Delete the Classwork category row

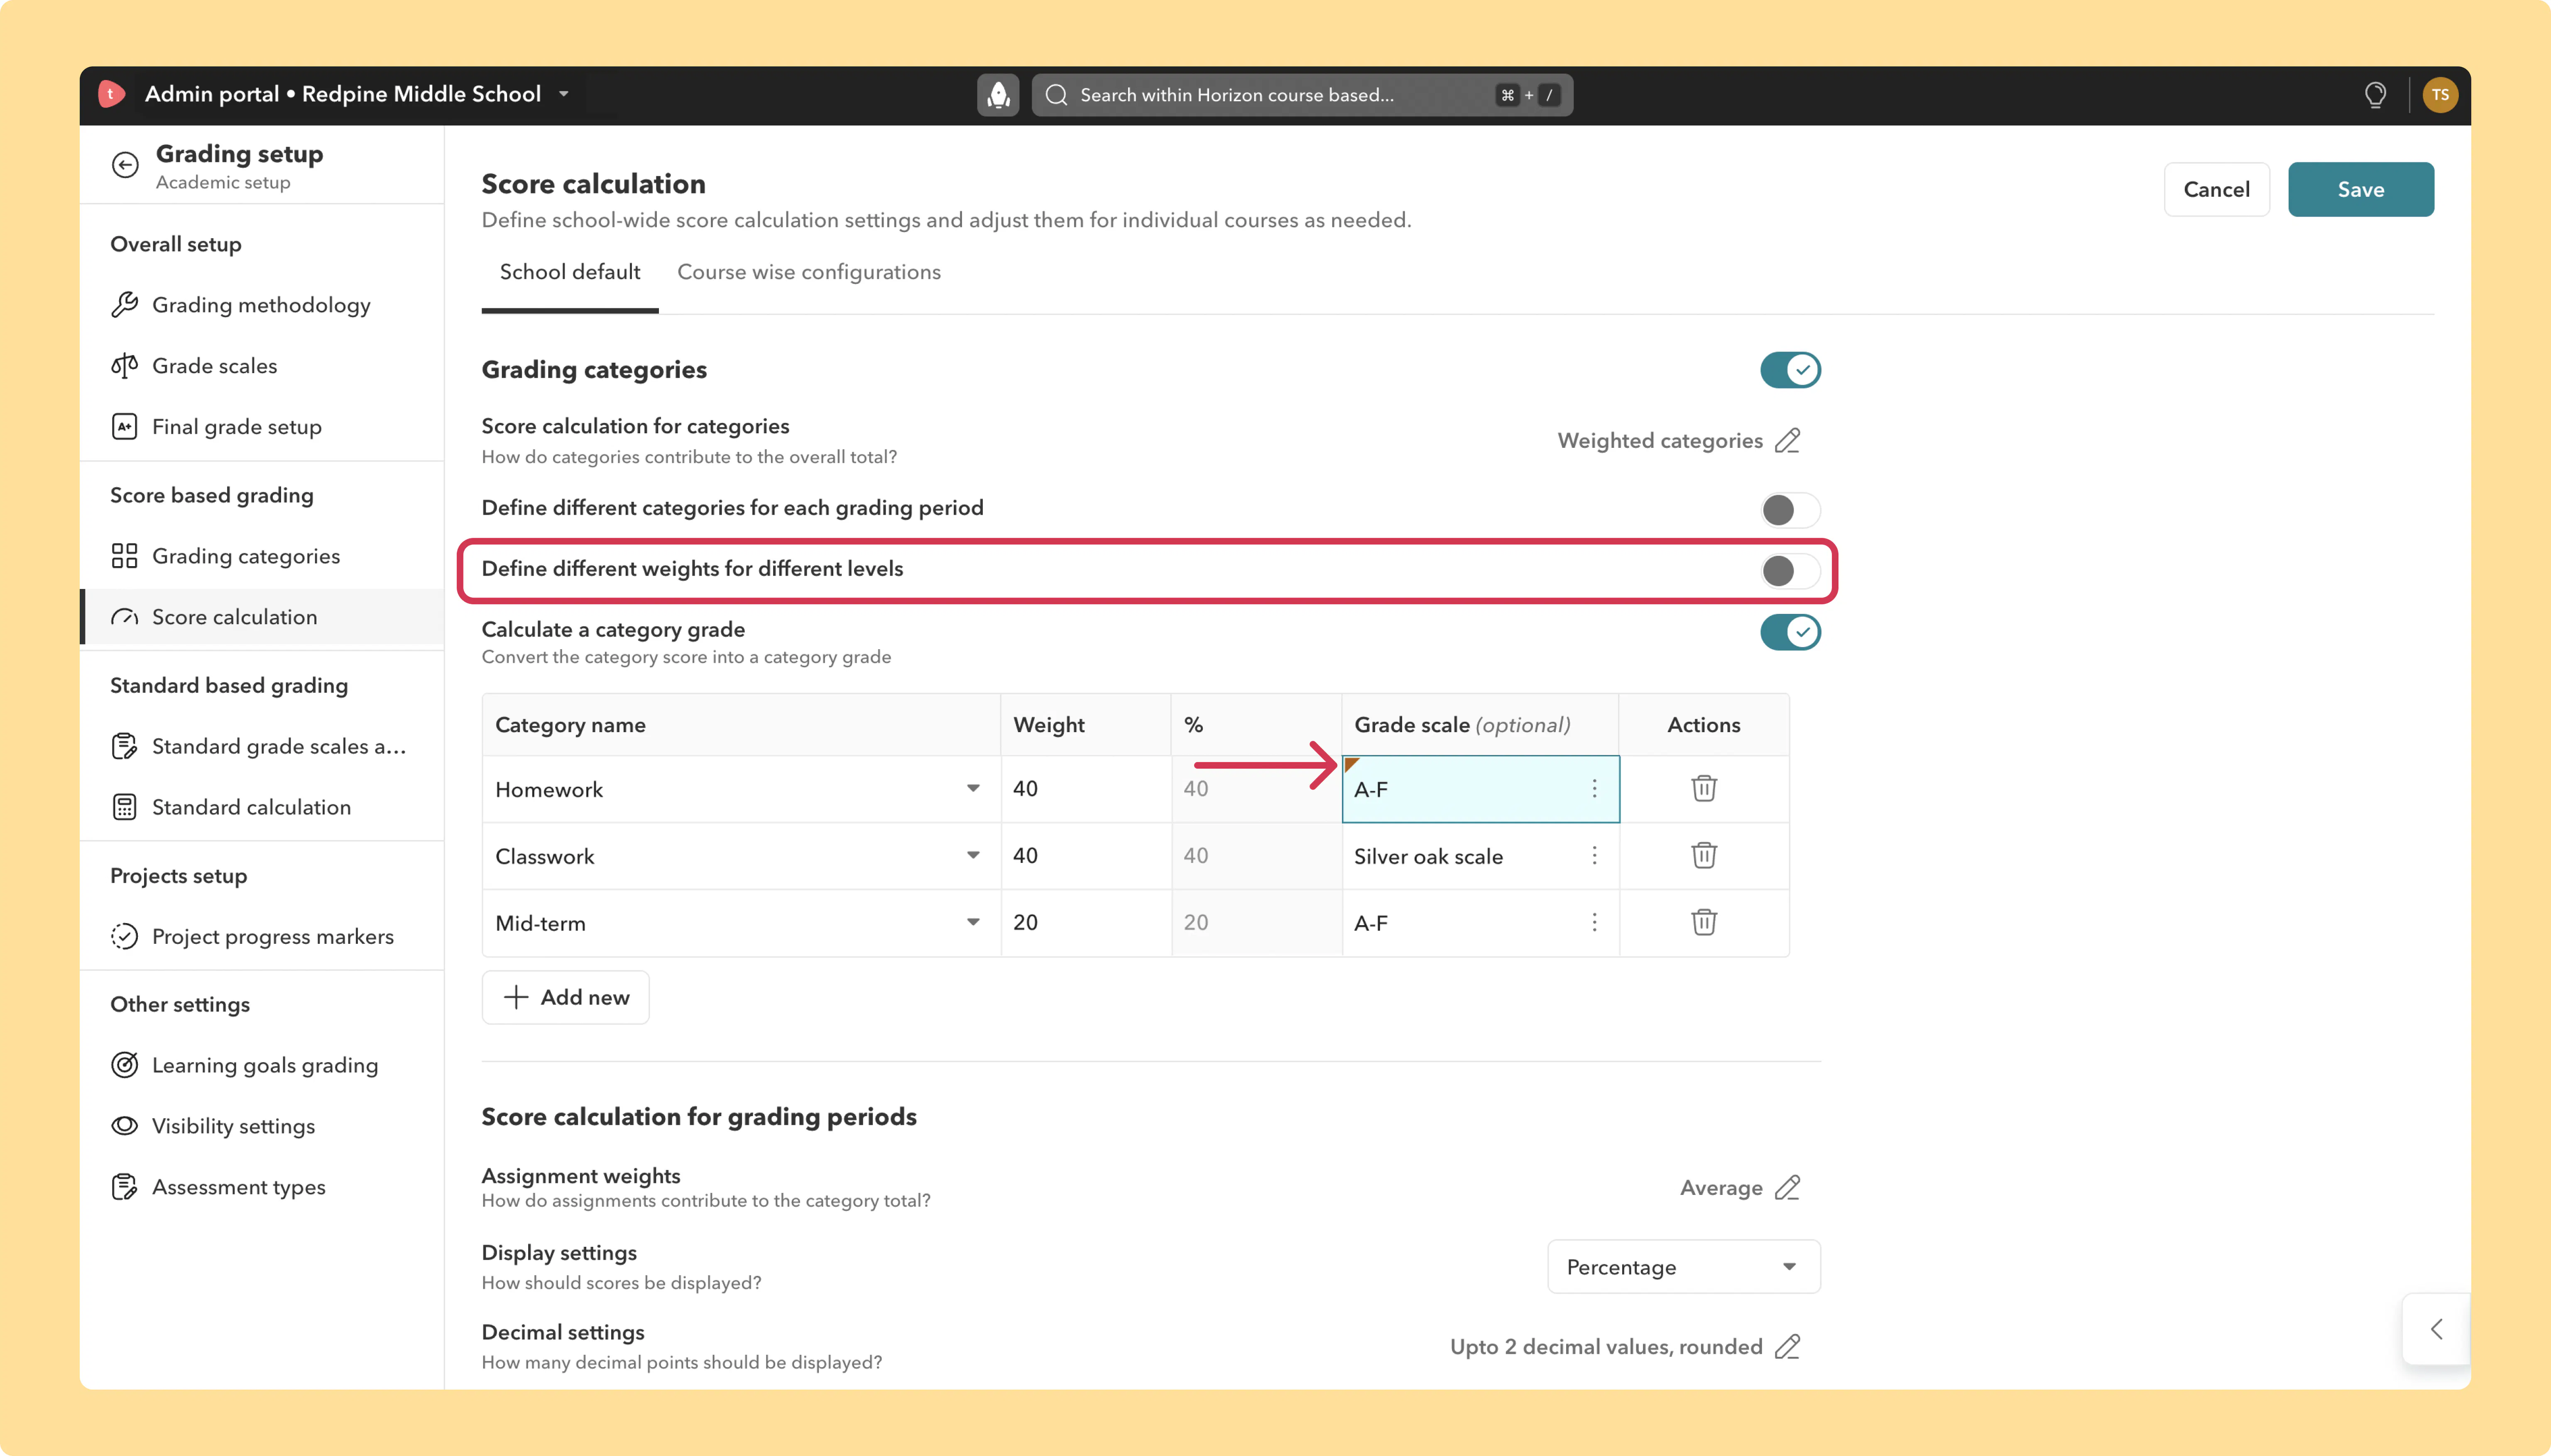tap(1704, 855)
